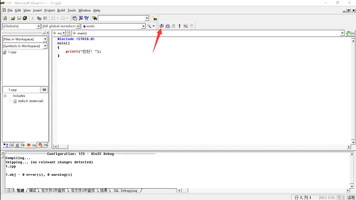Open the Tools menu
Viewport: 356px width, 200px height.
tap(71, 10)
